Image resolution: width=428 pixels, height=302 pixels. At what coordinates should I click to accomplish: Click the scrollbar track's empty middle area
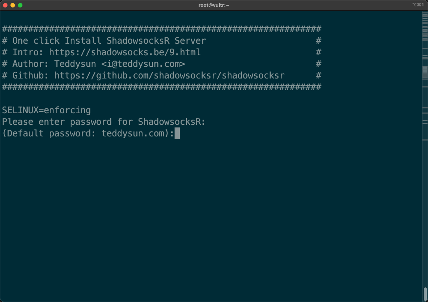point(425,206)
